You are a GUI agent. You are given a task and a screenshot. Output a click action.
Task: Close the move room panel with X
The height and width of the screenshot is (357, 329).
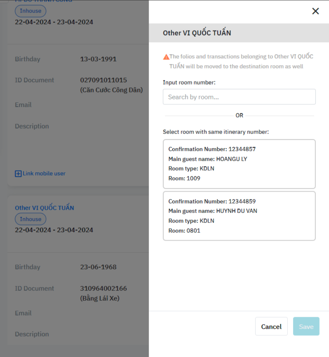pos(316,11)
